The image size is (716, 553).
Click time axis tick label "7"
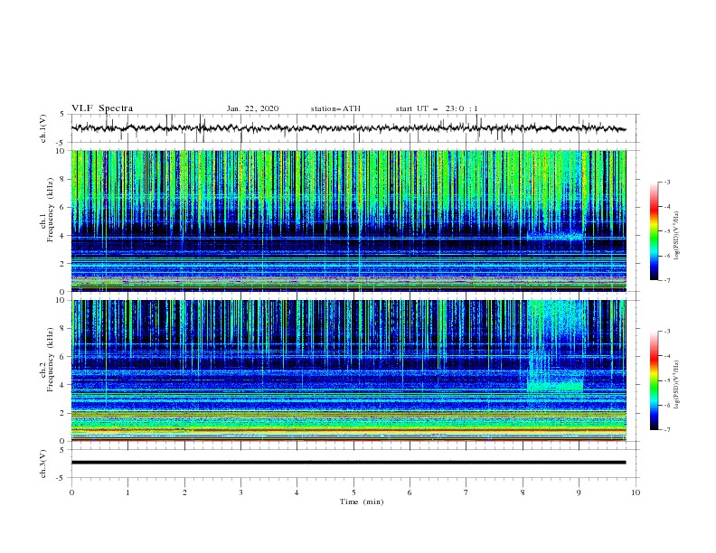point(466,492)
